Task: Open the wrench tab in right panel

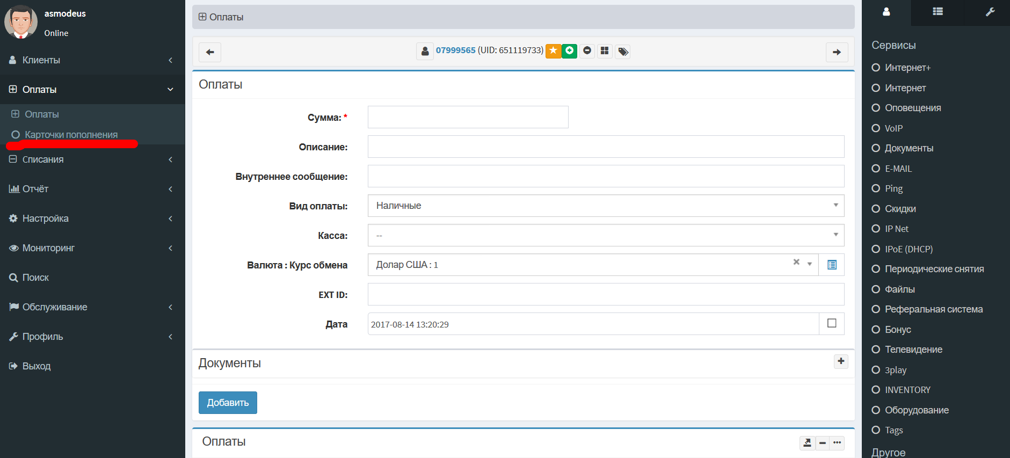Action: coord(990,12)
